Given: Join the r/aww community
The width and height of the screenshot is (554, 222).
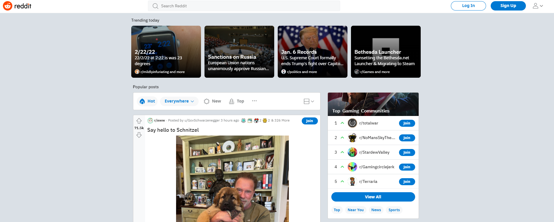Looking at the screenshot, I should 310,121.
